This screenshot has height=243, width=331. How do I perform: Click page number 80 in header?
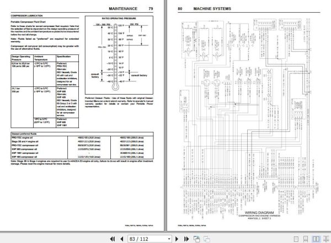click(x=180, y=9)
